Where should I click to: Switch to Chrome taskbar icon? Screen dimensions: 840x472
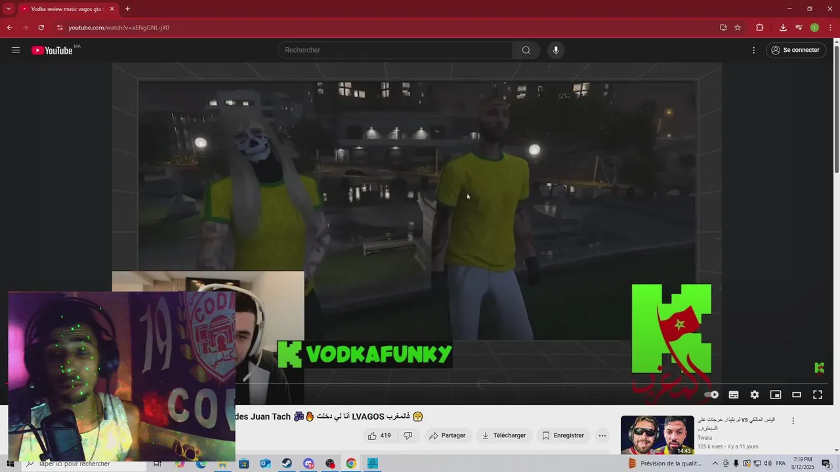coord(351,463)
